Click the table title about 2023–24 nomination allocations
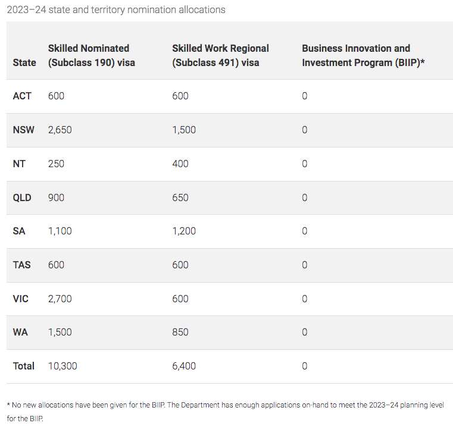This screenshot has width=453, height=426. click(116, 10)
